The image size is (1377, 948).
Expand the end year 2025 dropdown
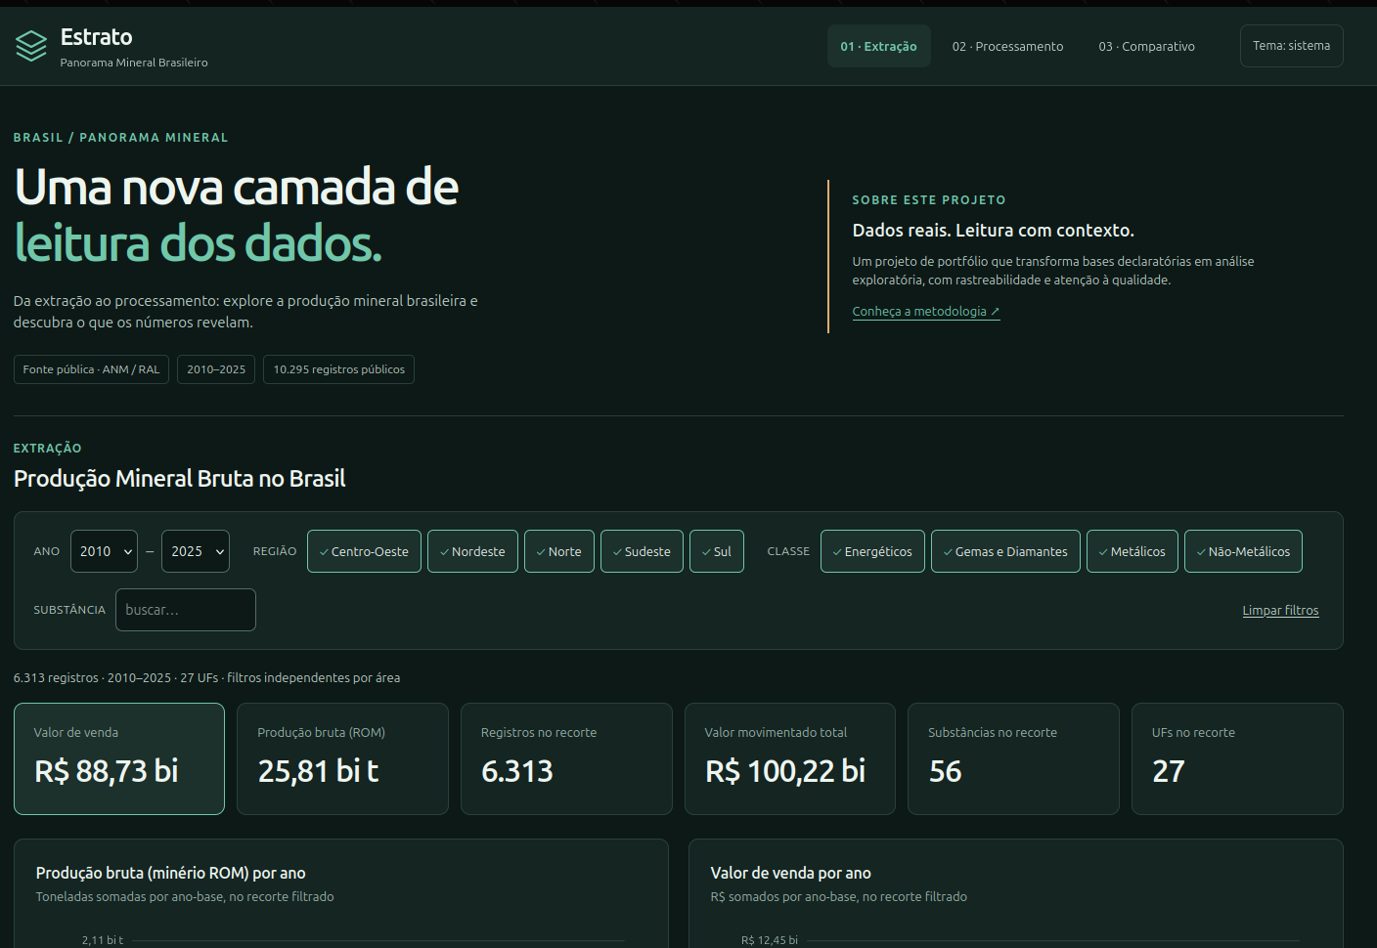196,551
